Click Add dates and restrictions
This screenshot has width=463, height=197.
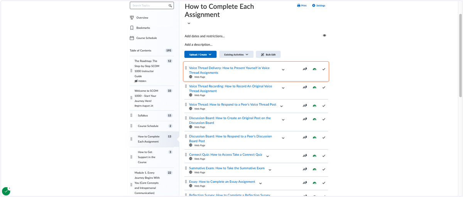204,36
